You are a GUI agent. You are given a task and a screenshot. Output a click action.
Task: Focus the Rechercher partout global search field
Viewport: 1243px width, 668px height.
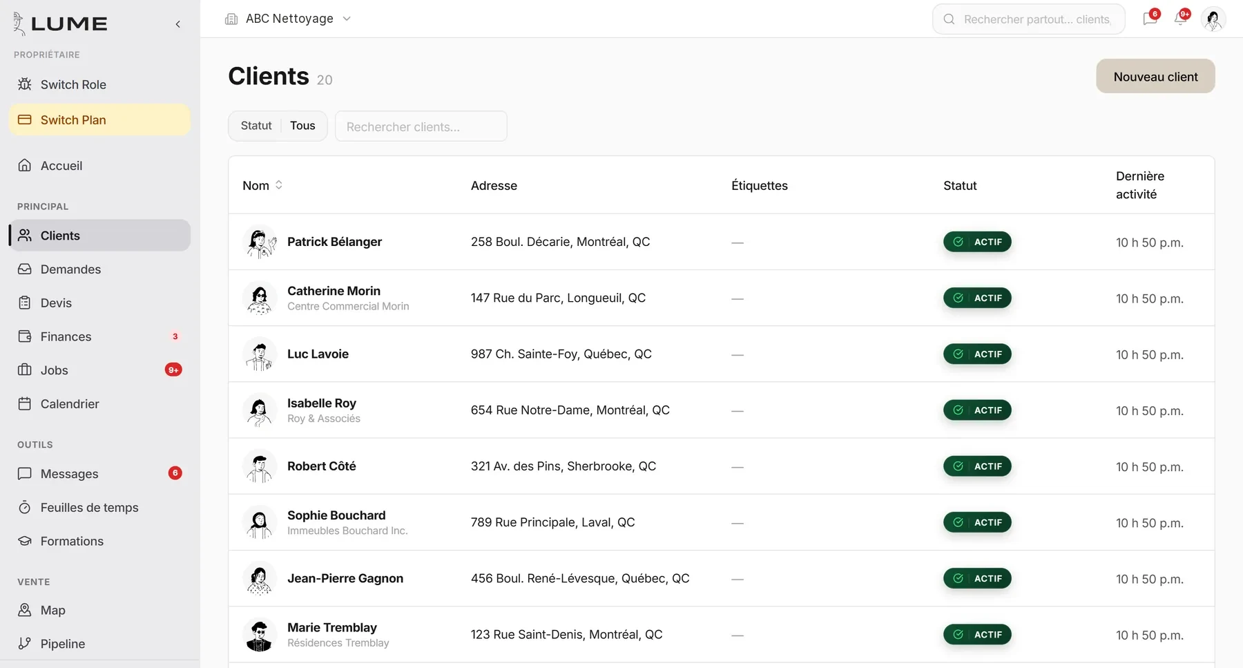(1029, 19)
